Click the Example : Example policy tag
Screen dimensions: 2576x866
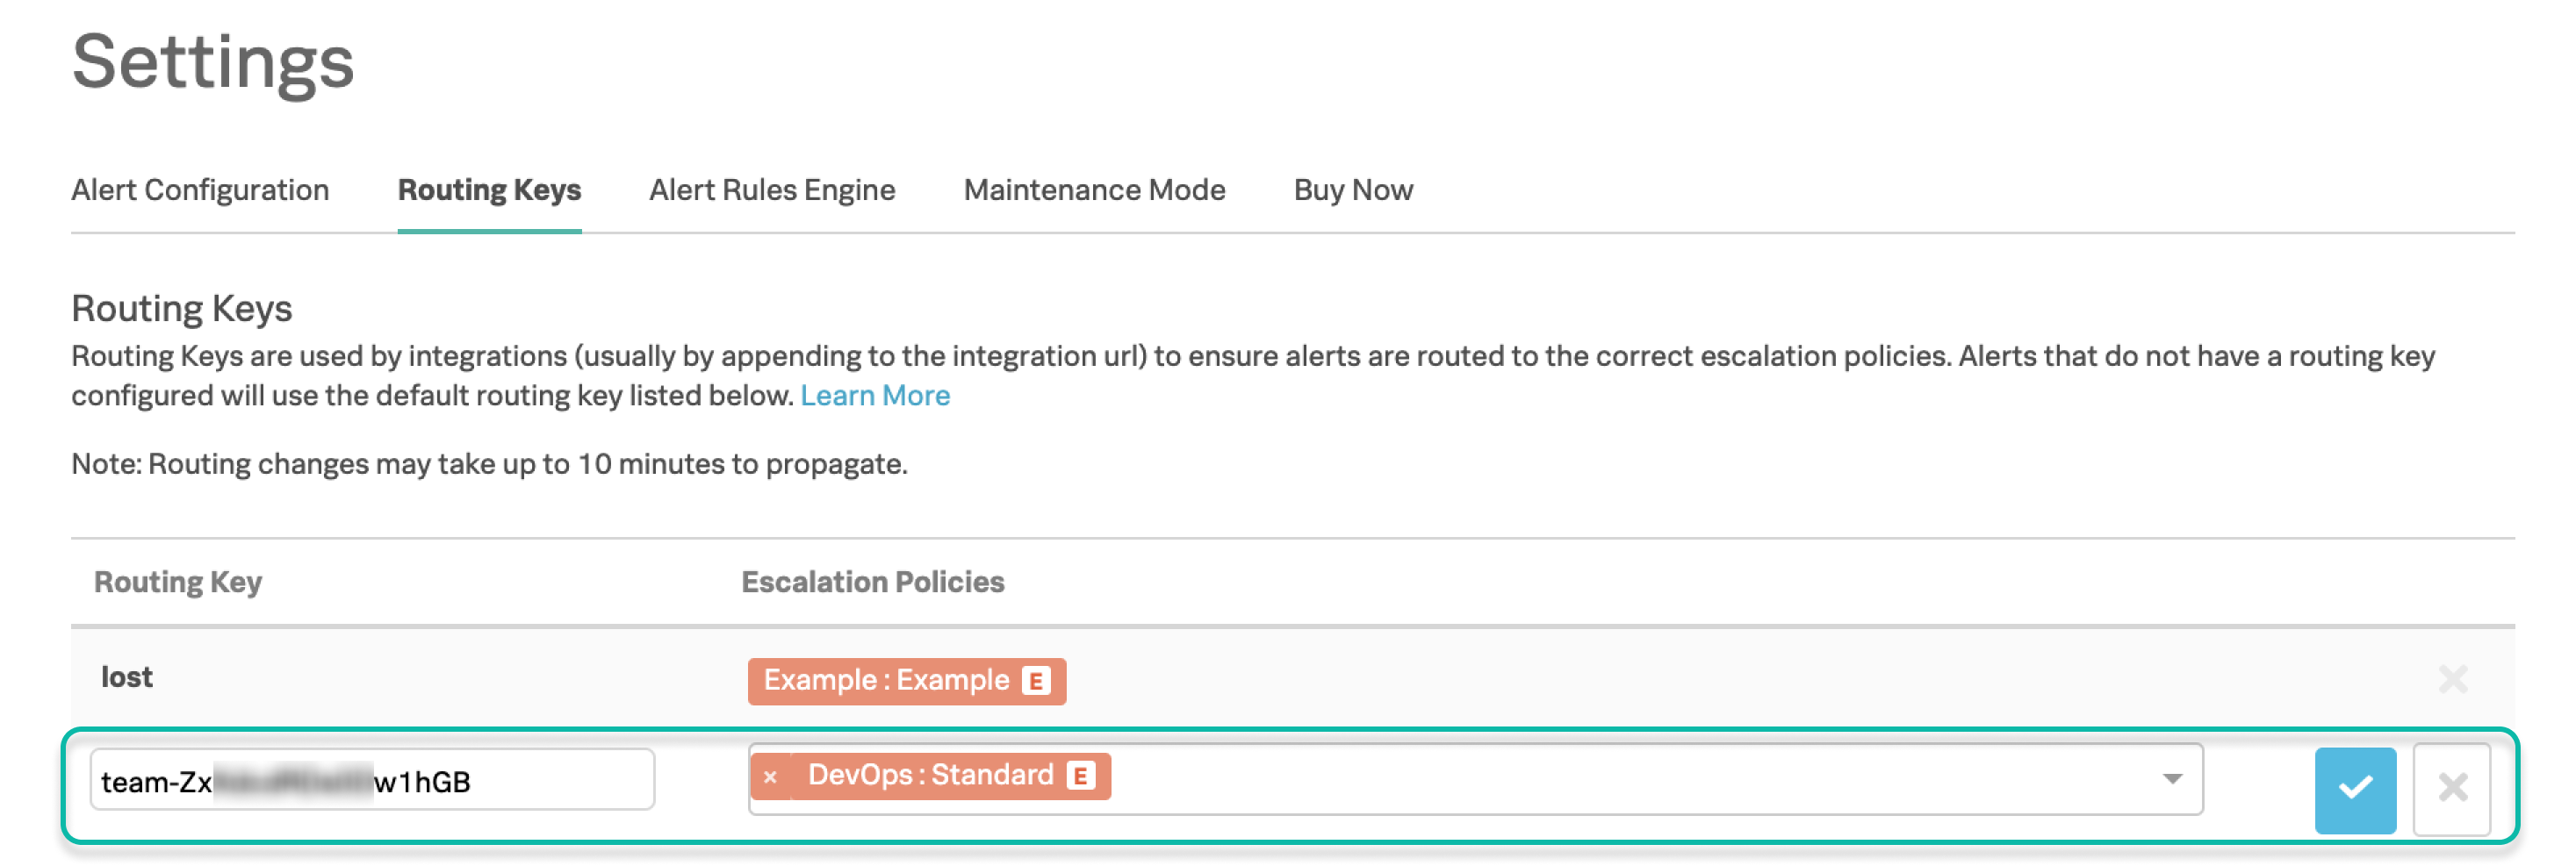(x=886, y=681)
